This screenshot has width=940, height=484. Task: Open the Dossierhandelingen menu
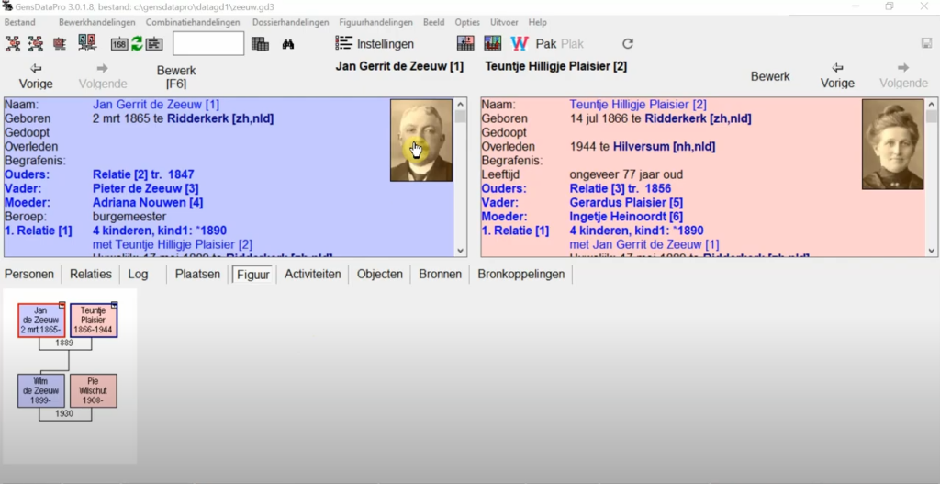click(x=291, y=22)
